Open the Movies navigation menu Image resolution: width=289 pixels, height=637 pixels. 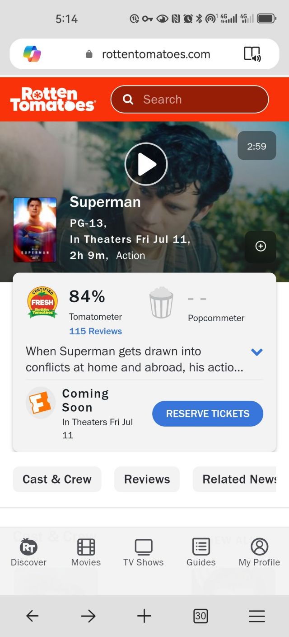[x=86, y=552]
